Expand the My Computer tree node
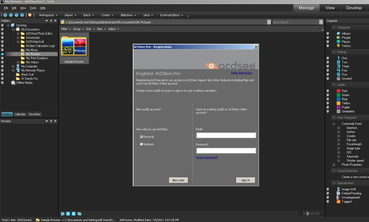This screenshot has height=222, width=369. point(13,66)
